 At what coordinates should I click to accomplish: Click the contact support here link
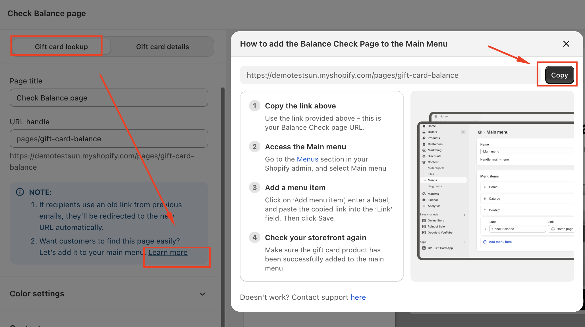point(358,297)
